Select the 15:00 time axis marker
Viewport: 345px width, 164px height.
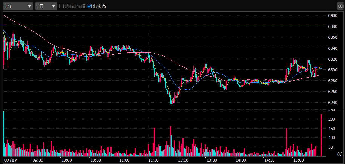point(299,160)
